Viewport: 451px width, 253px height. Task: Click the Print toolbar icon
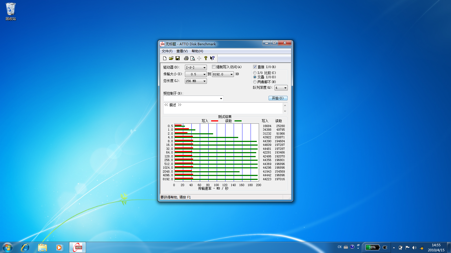186,58
